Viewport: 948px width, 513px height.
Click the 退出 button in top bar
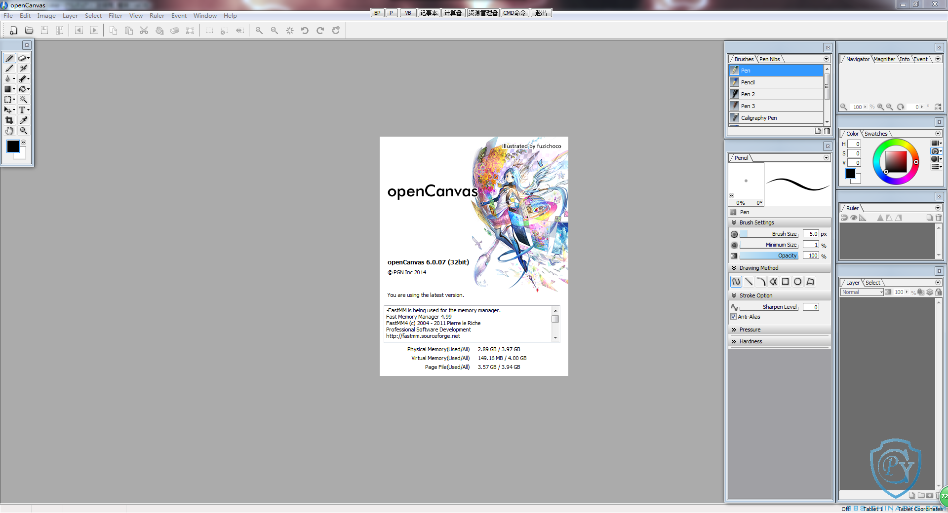point(541,13)
